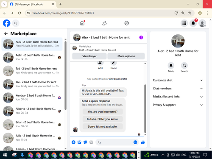Click the message input field Aa
The height and width of the screenshot is (159, 212).
[x=114, y=142]
